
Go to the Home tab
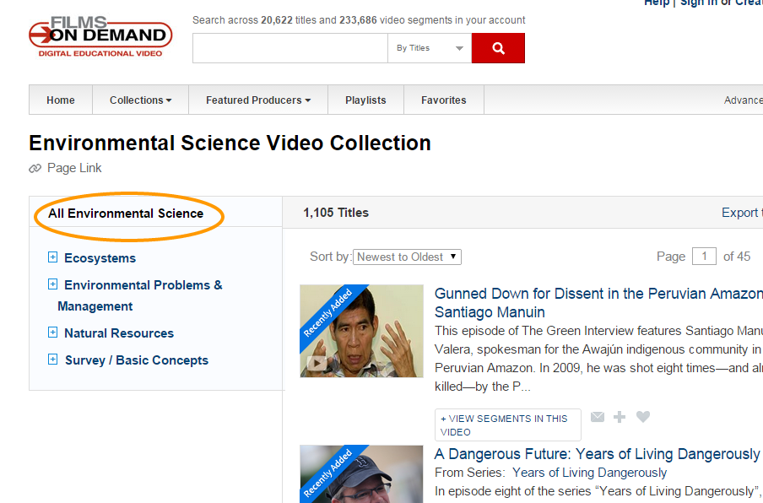61,100
